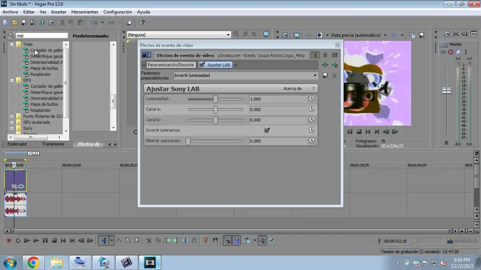
Task: Select the Zoom edit tool magnifier
Action: click(137, 241)
